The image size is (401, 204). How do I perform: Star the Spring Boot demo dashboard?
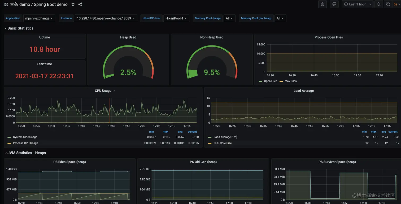click(73, 4)
